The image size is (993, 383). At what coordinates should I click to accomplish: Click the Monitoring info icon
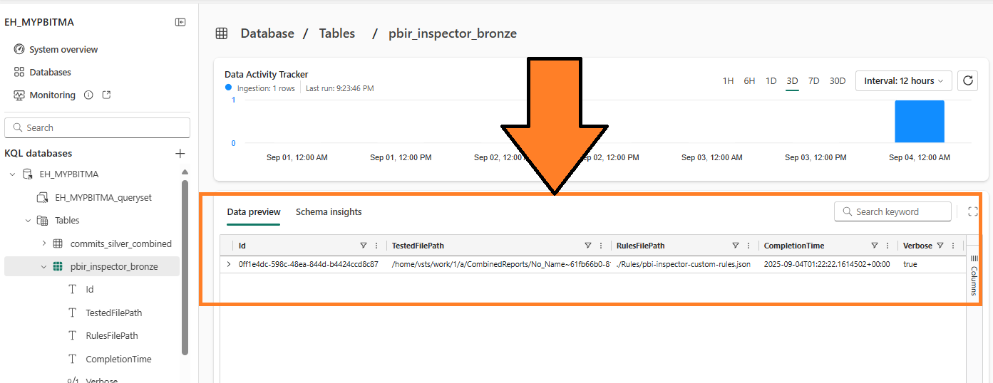click(x=88, y=95)
